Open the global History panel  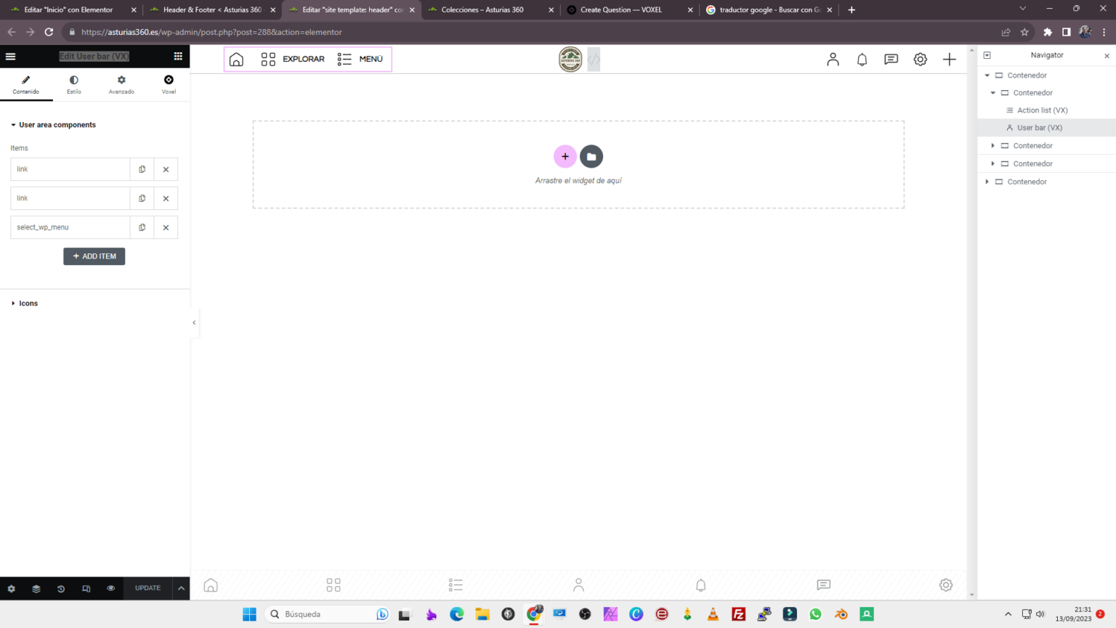click(x=61, y=588)
